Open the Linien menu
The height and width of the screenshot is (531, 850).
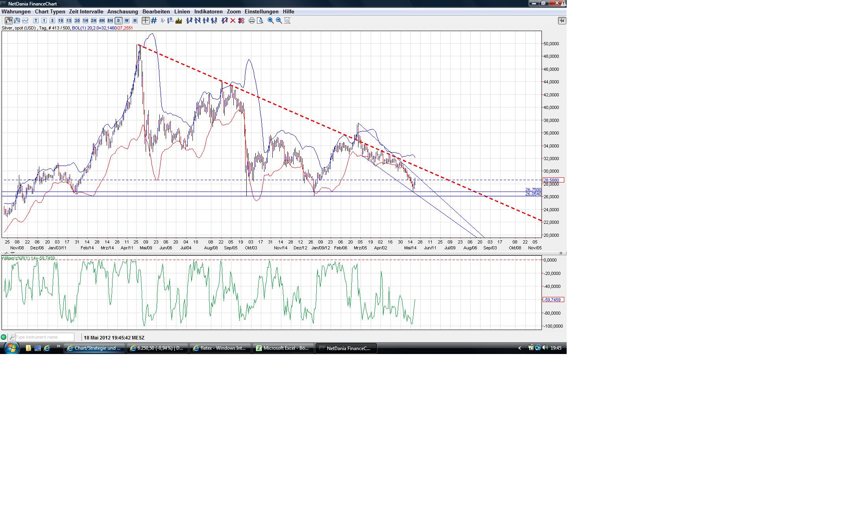pyautogui.click(x=182, y=11)
